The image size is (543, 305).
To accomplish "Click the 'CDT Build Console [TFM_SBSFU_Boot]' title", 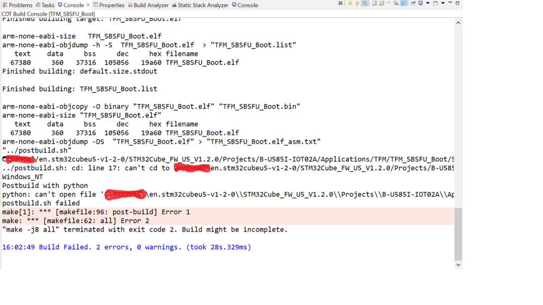I will [x=48, y=14].
